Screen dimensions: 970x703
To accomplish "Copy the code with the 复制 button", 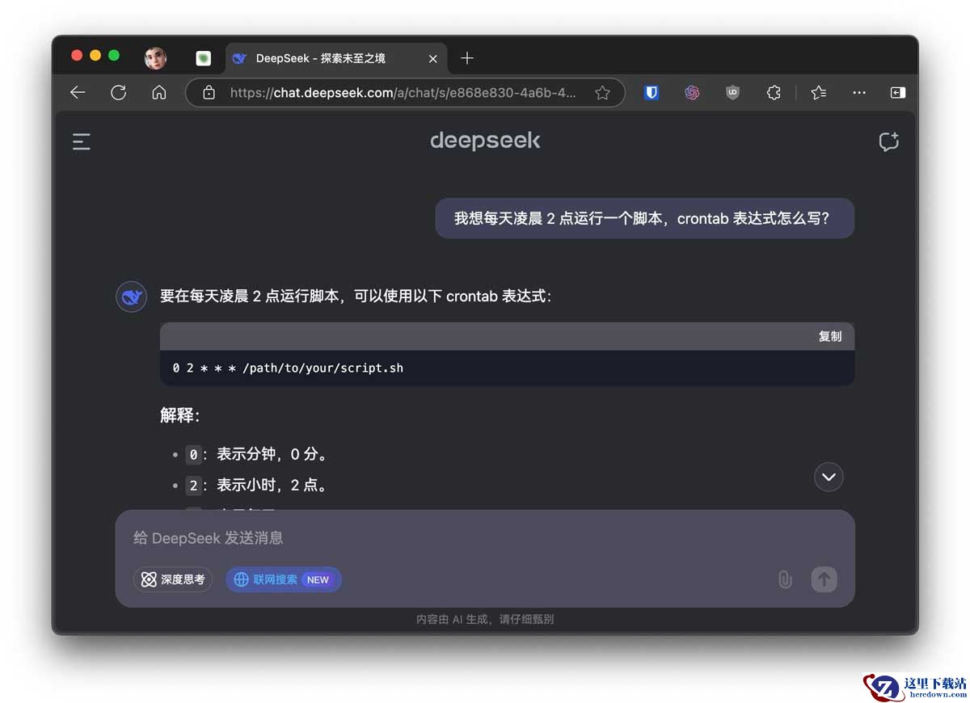I will tap(830, 336).
